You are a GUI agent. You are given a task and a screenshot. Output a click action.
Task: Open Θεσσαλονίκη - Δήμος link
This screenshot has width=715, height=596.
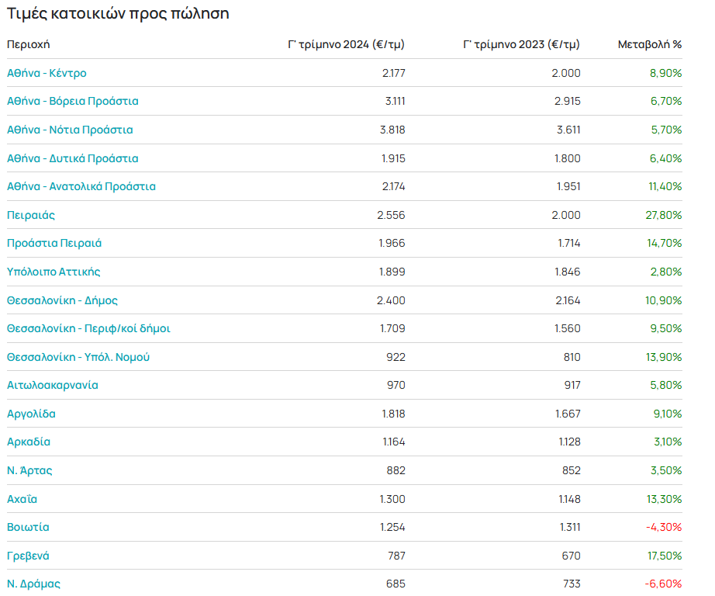coord(63,300)
